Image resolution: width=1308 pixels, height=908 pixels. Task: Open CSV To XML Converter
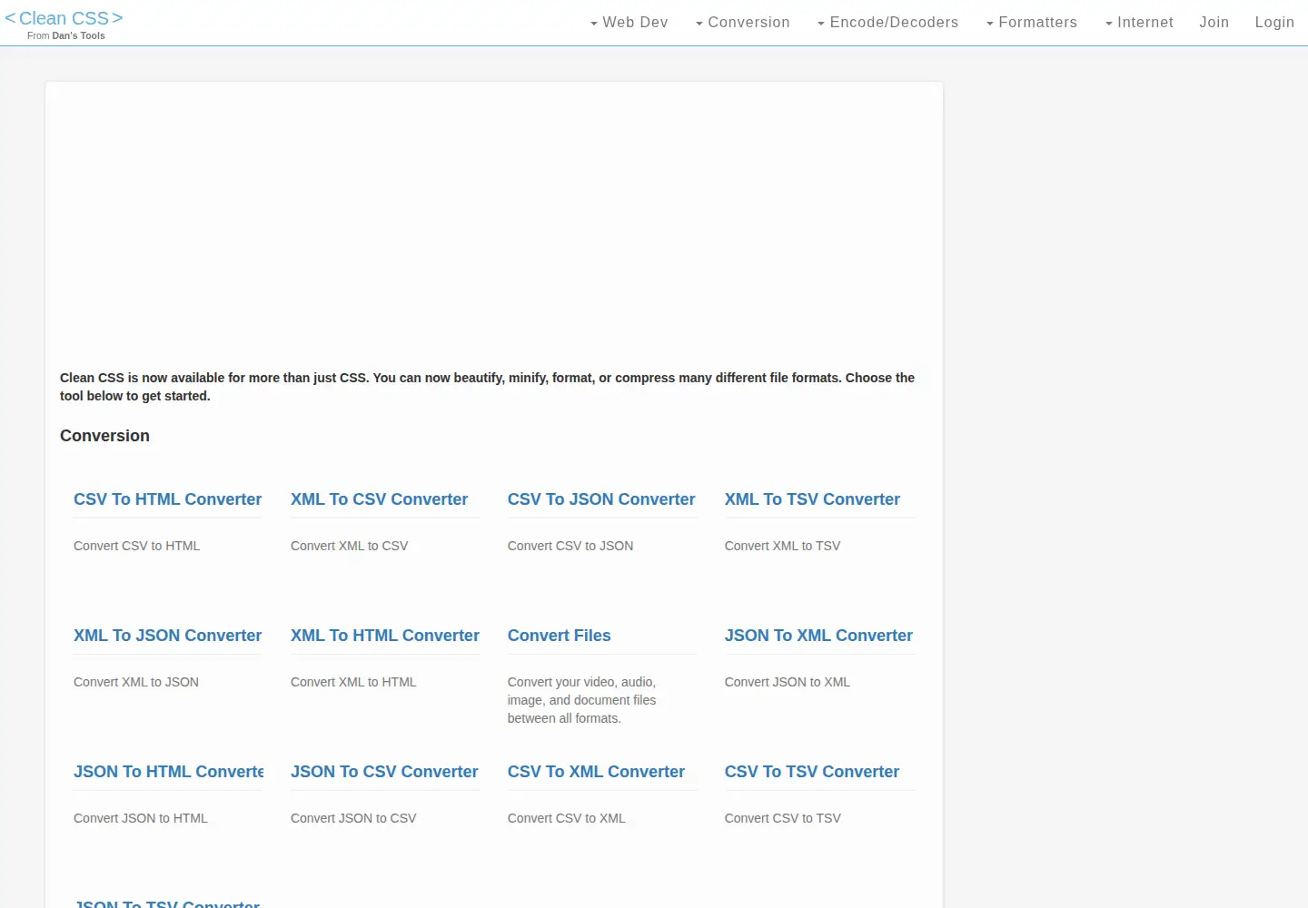[x=596, y=772]
